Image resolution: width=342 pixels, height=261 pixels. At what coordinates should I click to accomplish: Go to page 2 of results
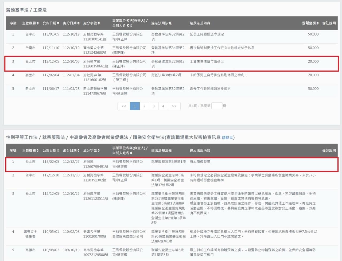[144, 106]
